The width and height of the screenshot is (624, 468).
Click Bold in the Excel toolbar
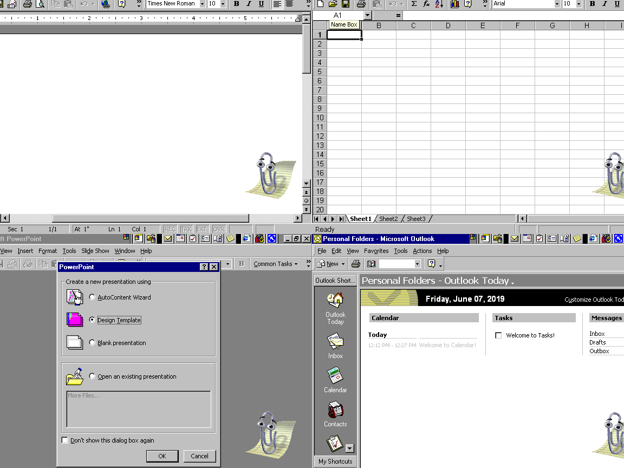click(x=592, y=4)
